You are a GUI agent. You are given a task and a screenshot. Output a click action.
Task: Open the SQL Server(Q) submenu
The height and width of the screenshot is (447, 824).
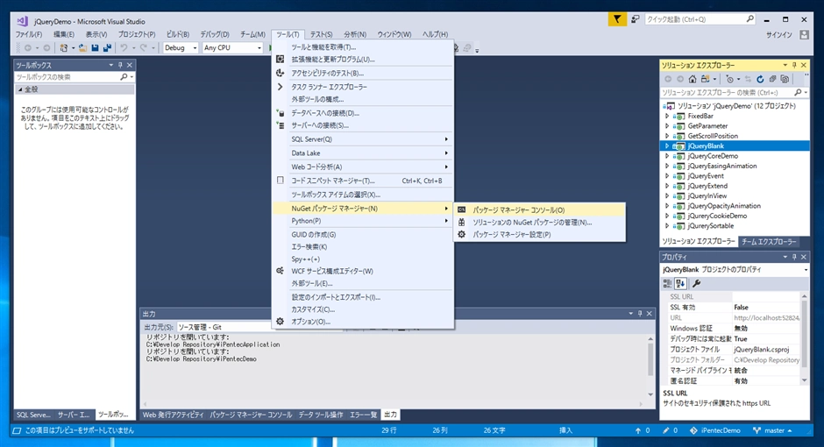(363, 139)
